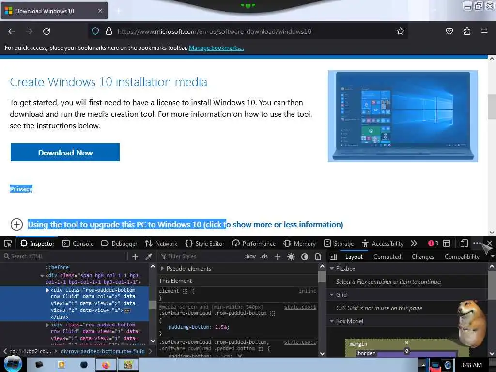This screenshot has height=372, width=496.
Task: Select the Inspector tab
Action: [37, 243]
